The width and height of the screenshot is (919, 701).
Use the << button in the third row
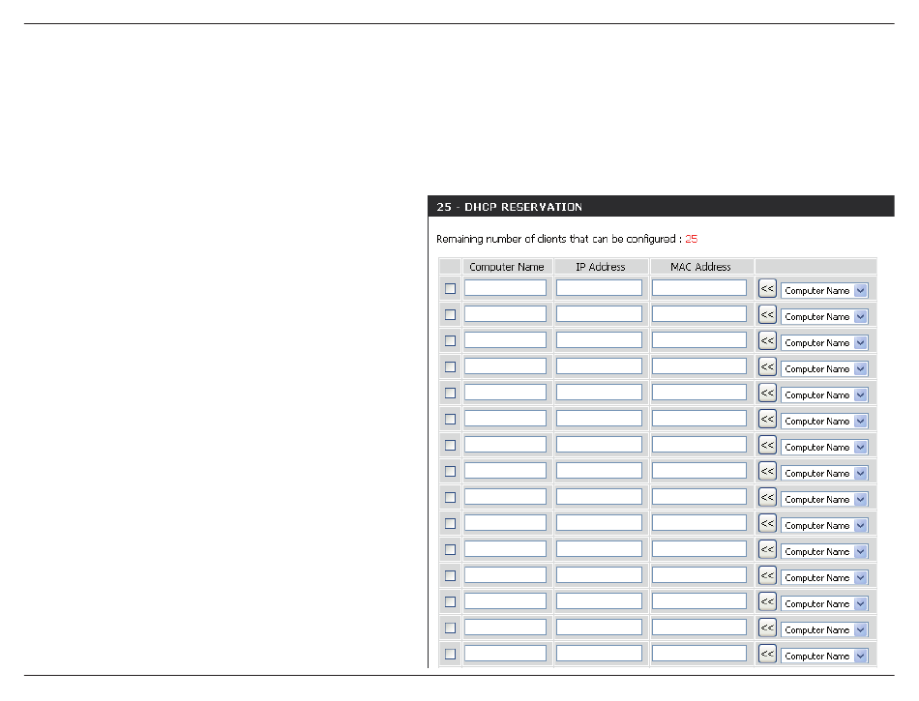coord(767,341)
